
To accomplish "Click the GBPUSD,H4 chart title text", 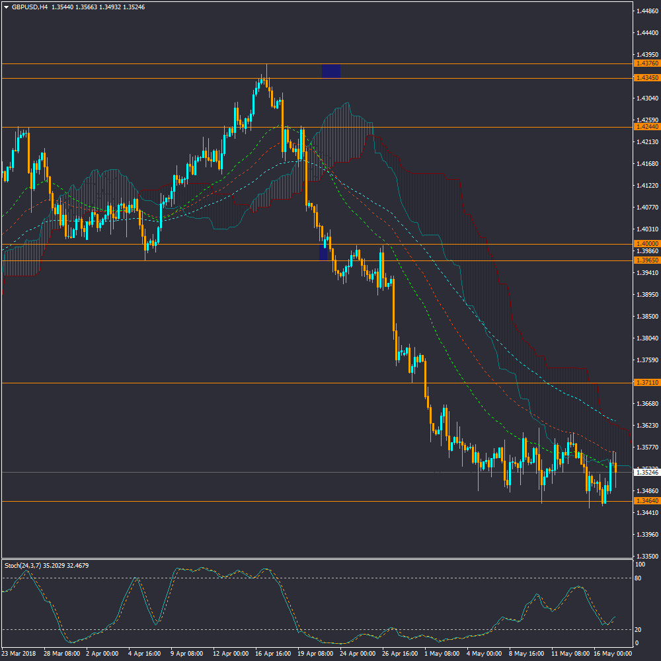I will point(30,7).
